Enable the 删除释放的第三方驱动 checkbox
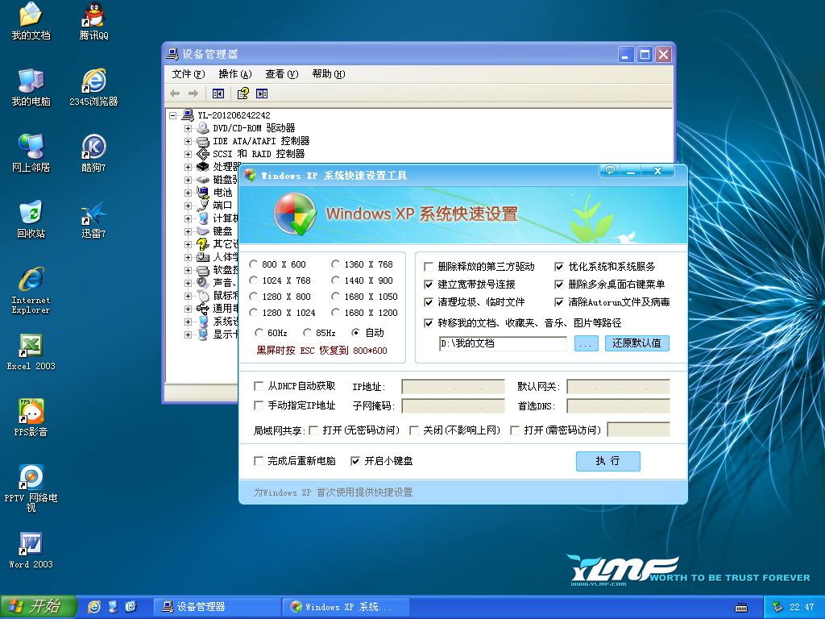The image size is (825, 619). tap(429, 267)
